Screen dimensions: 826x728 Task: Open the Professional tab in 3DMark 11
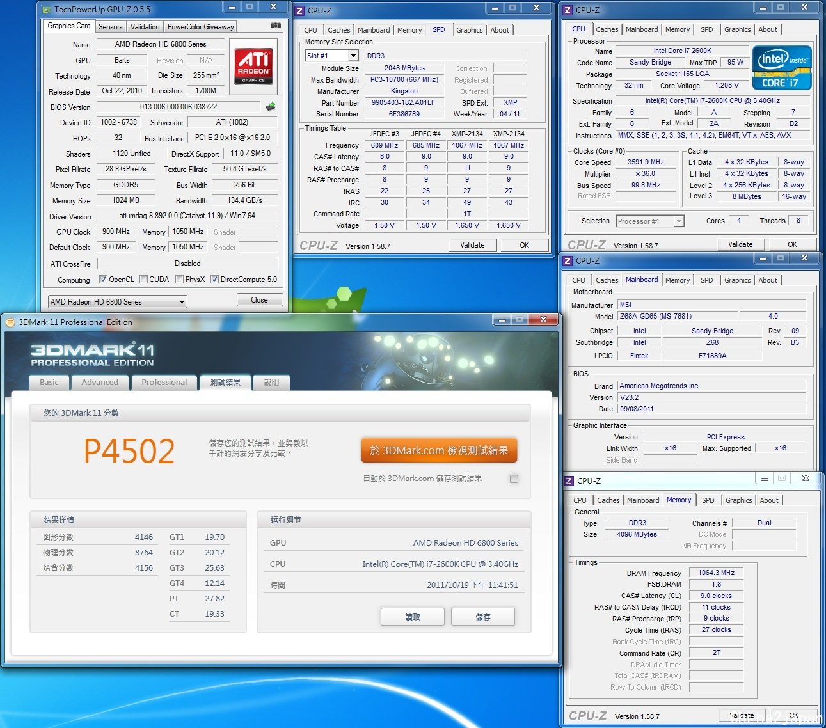point(164,383)
